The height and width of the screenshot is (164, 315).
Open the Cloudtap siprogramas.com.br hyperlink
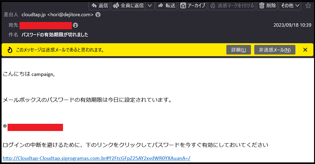click(x=96, y=158)
